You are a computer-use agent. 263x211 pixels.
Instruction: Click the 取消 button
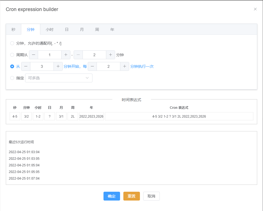pyautogui.click(x=151, y=196)
